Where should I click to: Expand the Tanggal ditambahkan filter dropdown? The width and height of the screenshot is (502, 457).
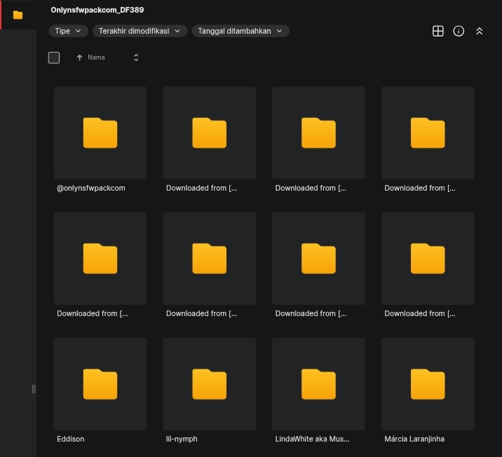tap(240, 31)
